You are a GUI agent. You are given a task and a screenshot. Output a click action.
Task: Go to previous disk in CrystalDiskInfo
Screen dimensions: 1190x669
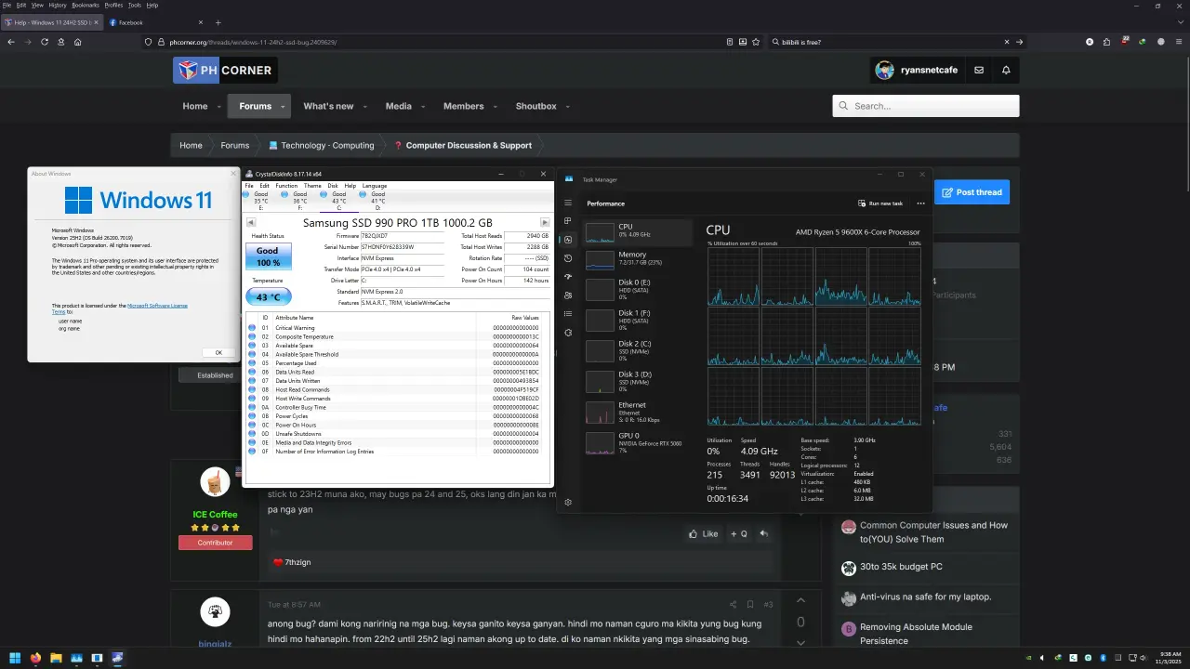(x=251, y=223)
